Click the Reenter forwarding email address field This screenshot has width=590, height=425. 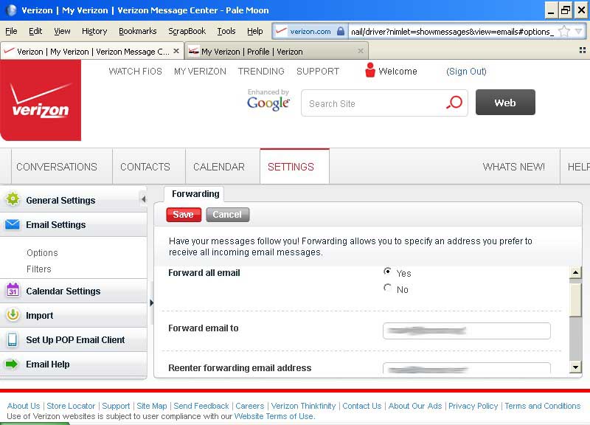[x=467, y=368]
